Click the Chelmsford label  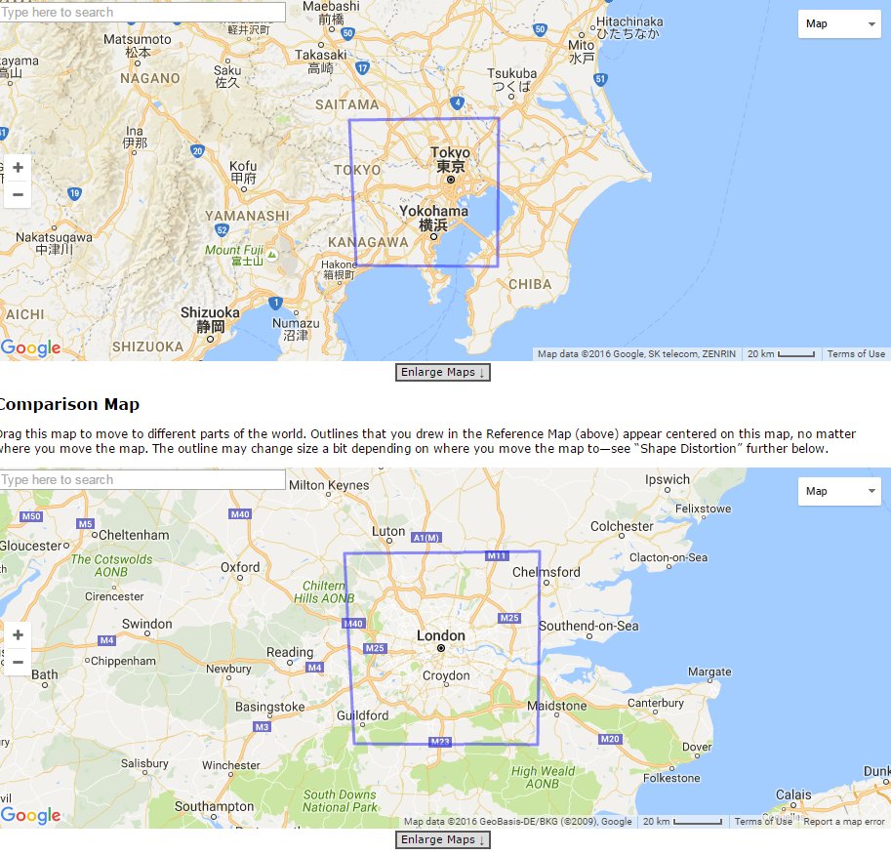547,572
